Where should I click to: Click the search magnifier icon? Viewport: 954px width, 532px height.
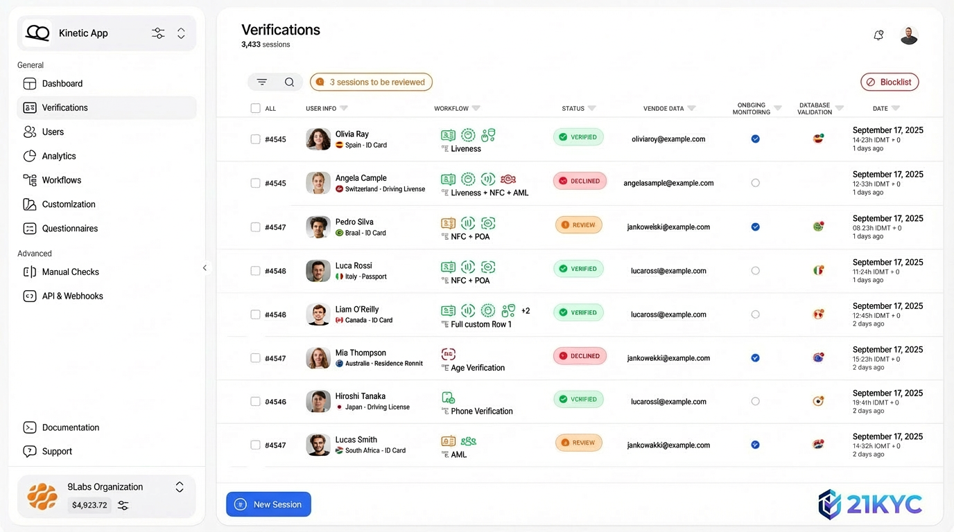(x=289, y=82)
